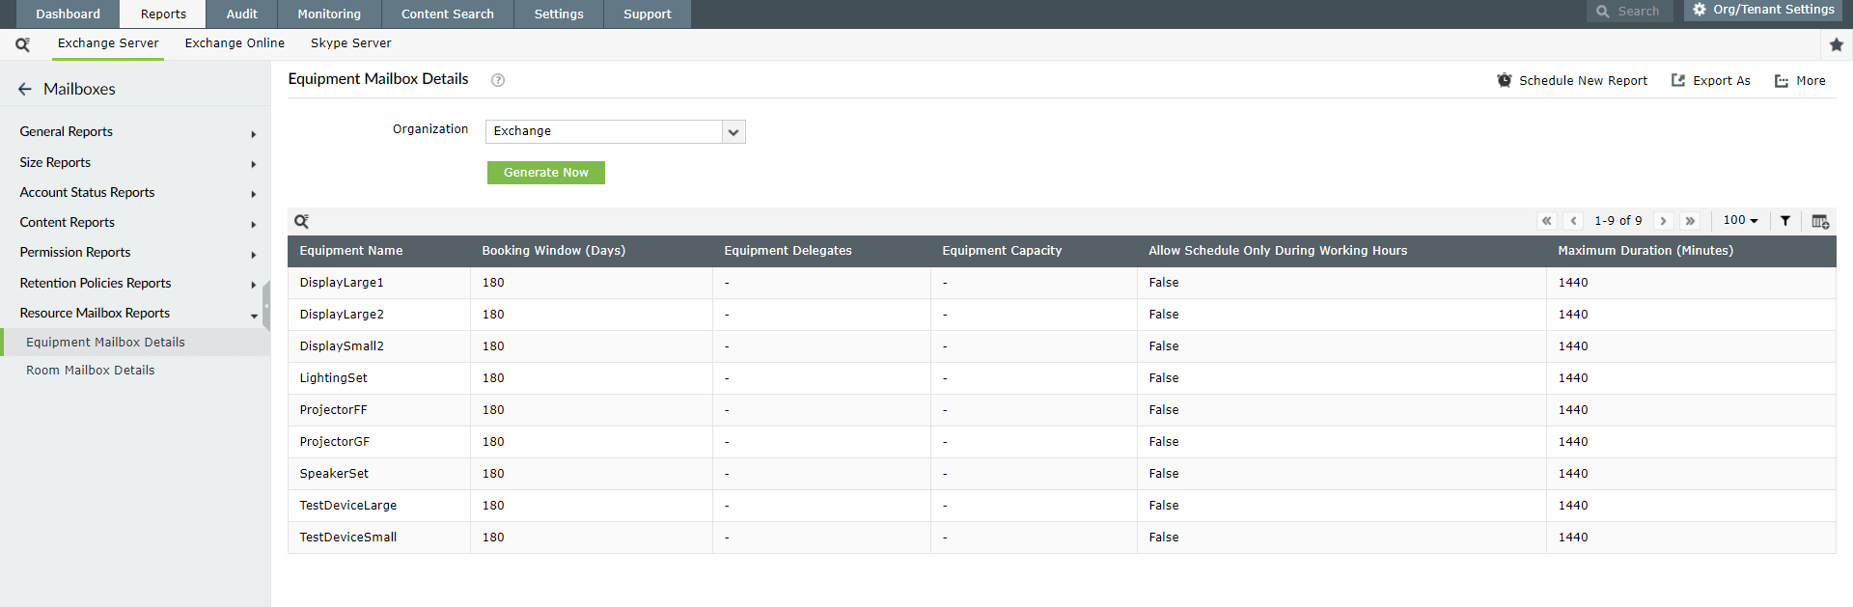Open the Exchange Online tab
The height and width of the screenshot is (607, 1853).
pos(235,43)
